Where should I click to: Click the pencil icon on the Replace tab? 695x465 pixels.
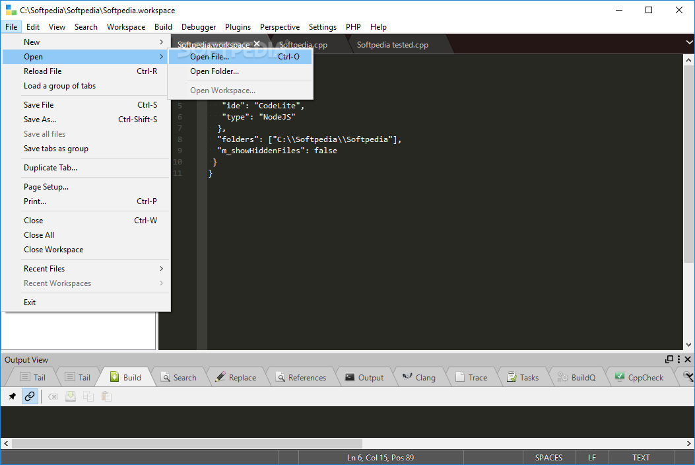220,376
